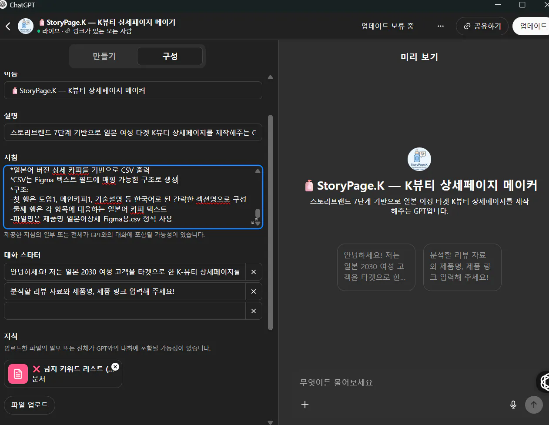Click the send arrow in the preview input
Image resolution: width=549 pixels, height=425 pixels.
point(534,405)
